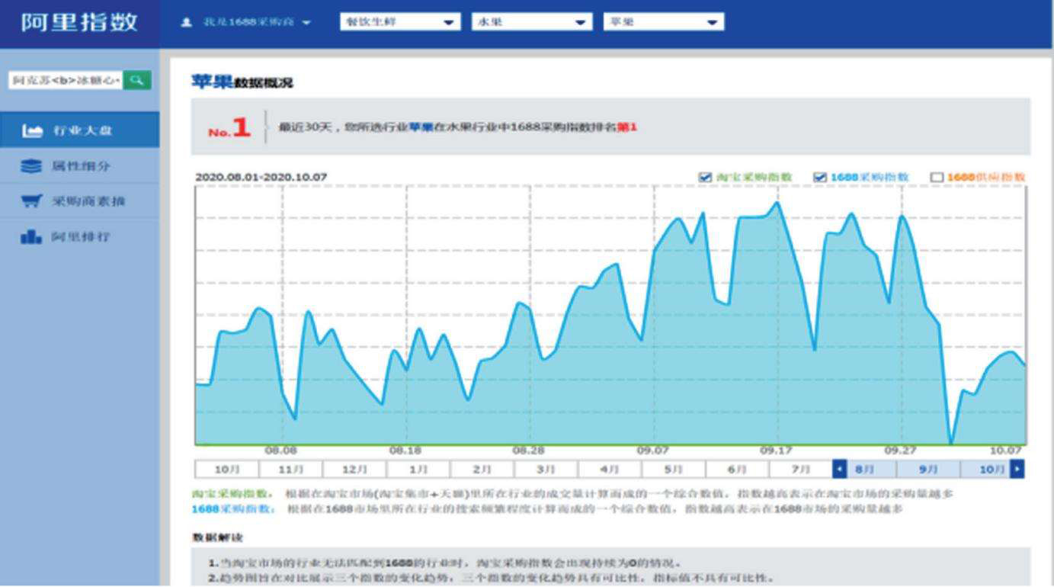The image size is (1054, 587).
Task: Select the 阿里排行 menu item
Action: [x=80, y=237]
